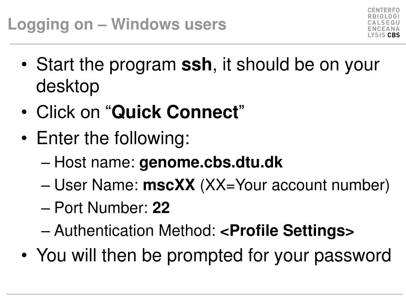Click the CBS logo in the corner
406x305 pixels.
(x=383, y=23)
